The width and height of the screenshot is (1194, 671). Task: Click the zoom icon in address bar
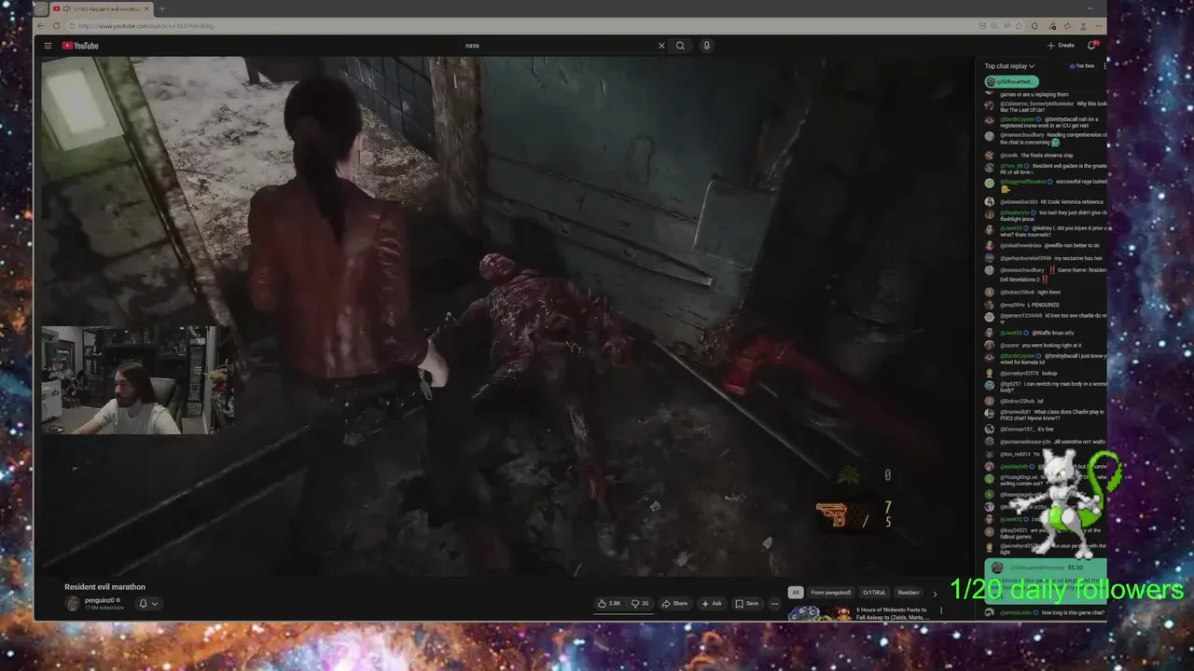(994, 26)
